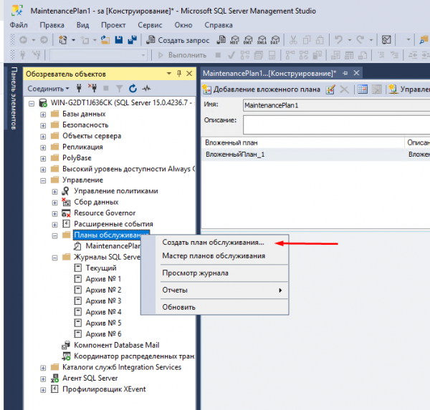
Task: Refresh Object Explorer with the circular arrow icon
Action: point(133,89)
